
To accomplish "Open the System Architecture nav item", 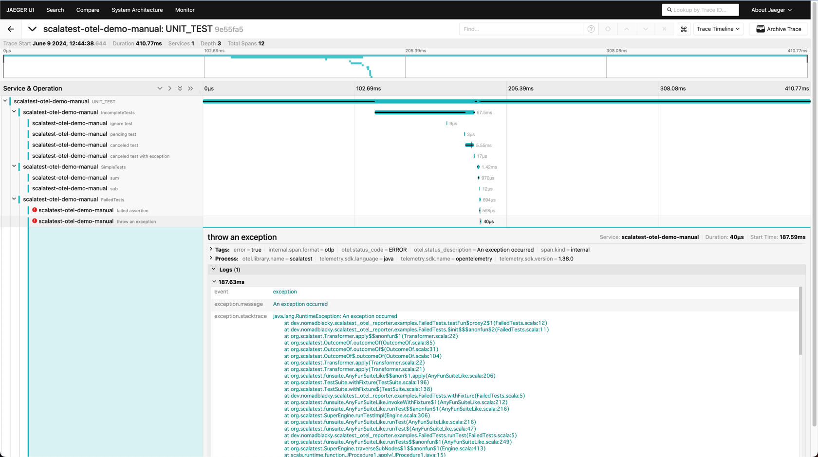I will (x=137, y=10).
